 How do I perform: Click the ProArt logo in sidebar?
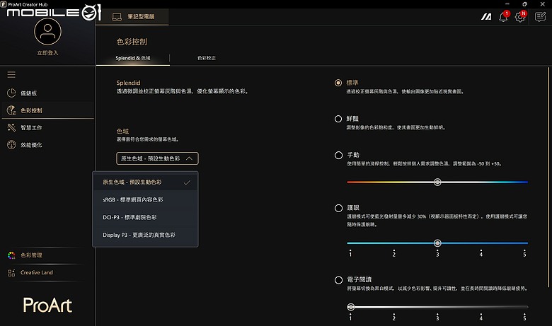[x=47, y=305]
